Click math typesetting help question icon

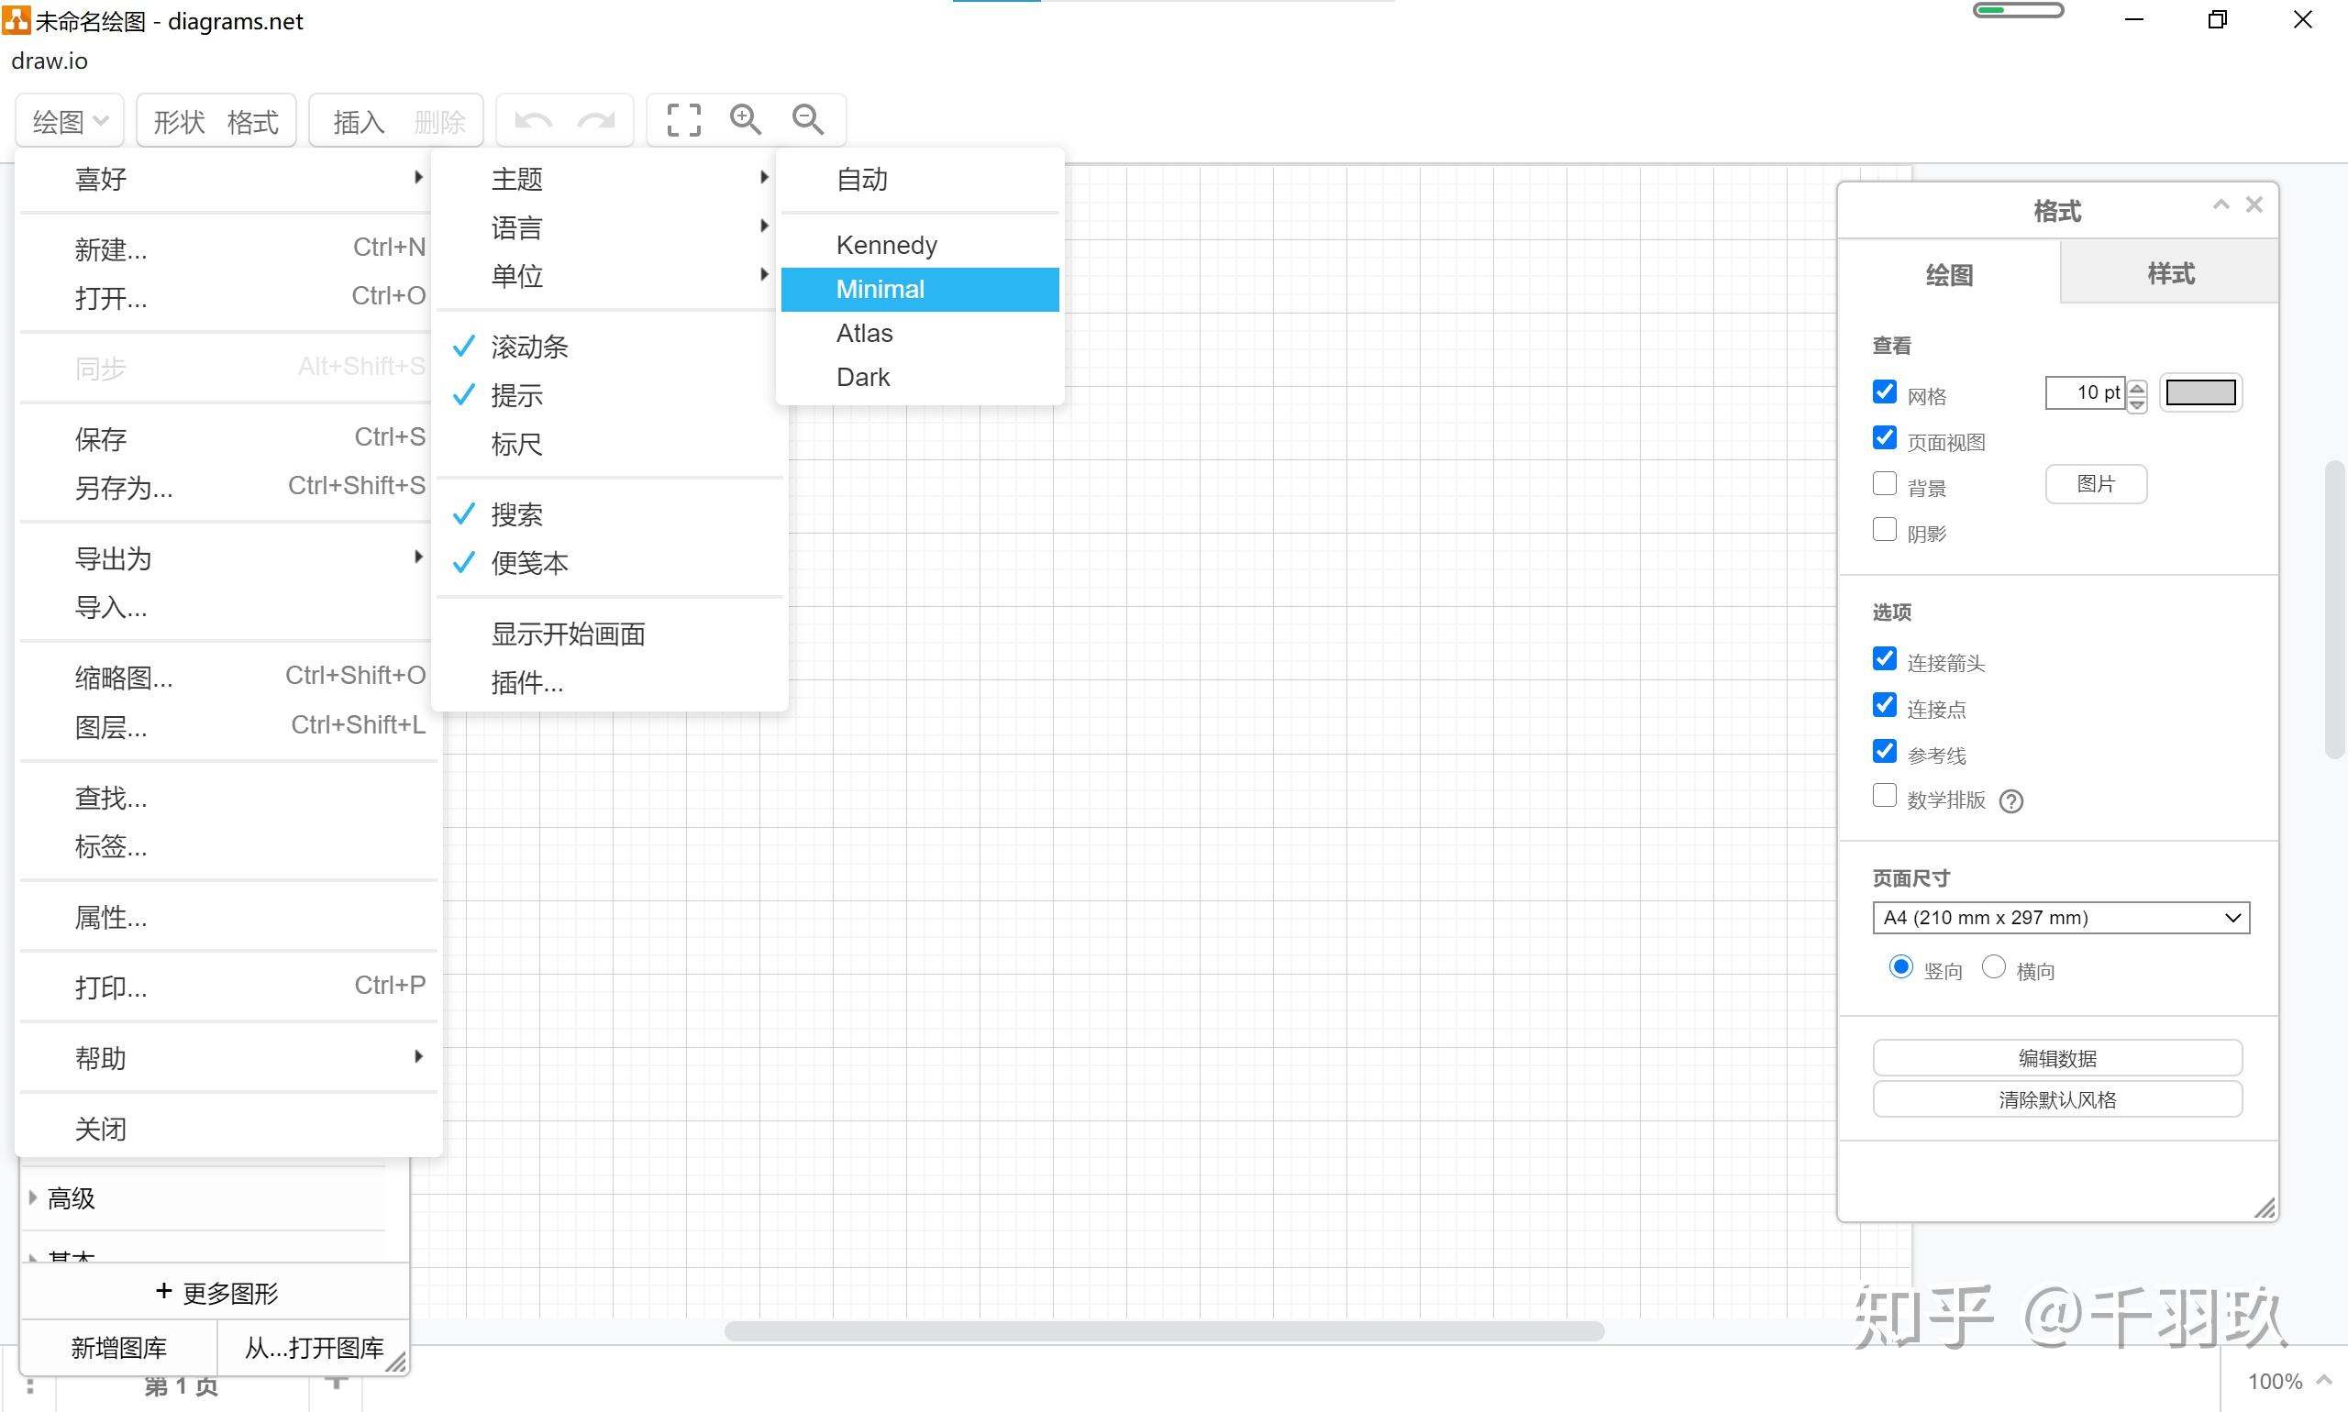(2011, 801)
